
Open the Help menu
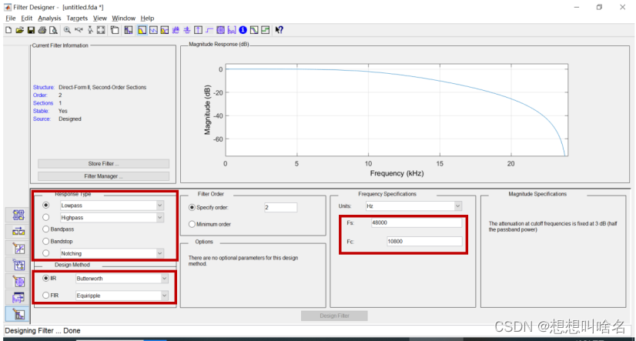coord(147,18)
